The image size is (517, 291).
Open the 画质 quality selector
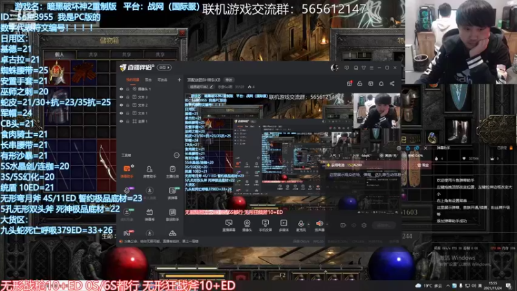[x=389, y=155]
